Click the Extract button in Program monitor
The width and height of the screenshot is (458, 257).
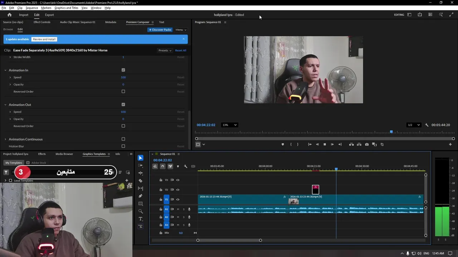click(359, 145)
